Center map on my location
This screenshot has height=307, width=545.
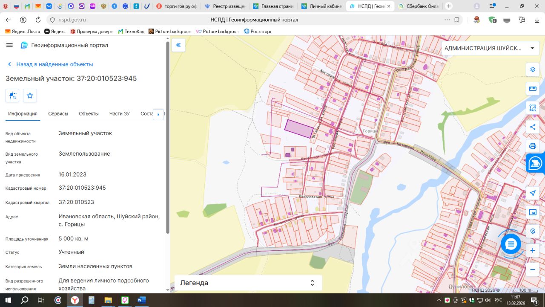tap(532, 193)
